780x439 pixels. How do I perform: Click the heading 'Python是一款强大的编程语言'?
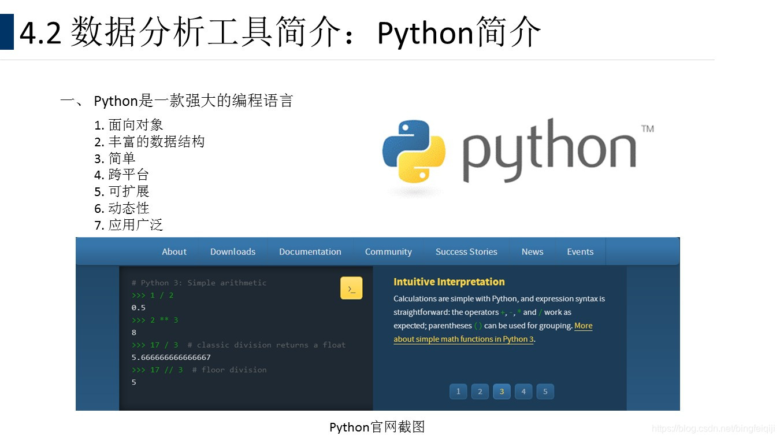194,101
